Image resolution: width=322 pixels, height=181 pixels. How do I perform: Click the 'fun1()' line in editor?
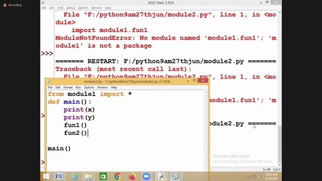[75, 125]
